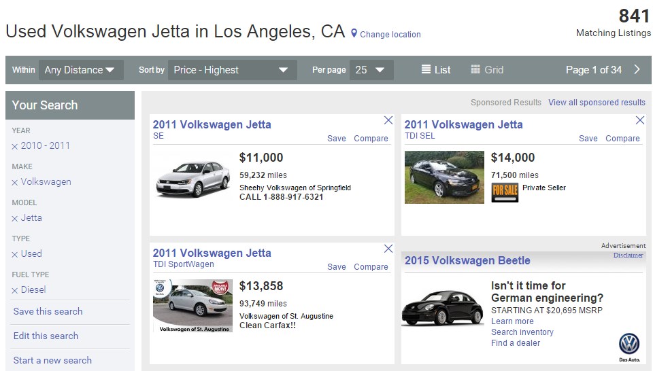Screen dimensions: 653x371
Task: Dismiss the Jetta SE listing card
Action: 388,120
